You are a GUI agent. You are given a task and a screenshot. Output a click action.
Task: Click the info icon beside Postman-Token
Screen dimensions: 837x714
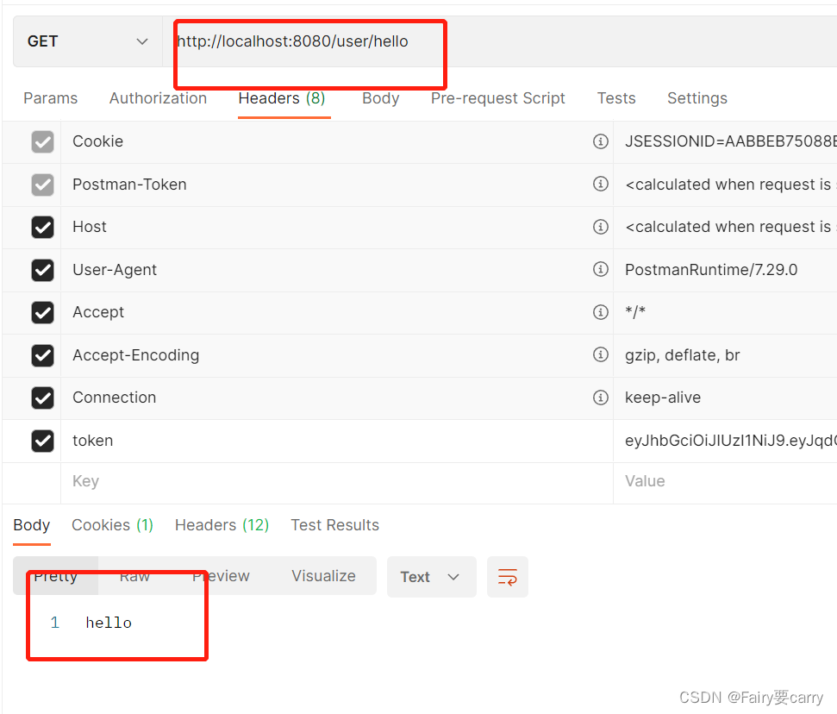point(601,185)
